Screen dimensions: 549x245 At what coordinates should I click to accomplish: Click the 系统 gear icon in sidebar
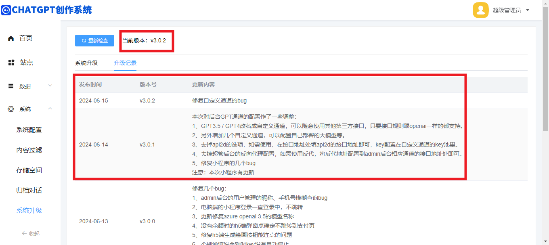point(11,109)
